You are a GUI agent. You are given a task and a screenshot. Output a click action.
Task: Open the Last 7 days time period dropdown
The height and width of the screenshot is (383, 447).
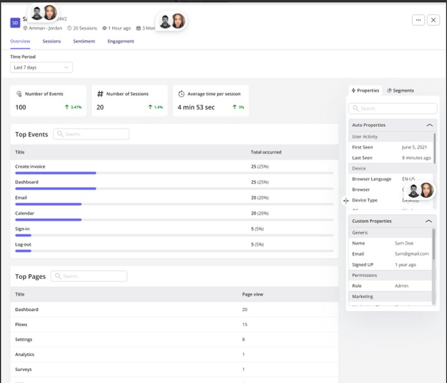click(x=41, y=67)
